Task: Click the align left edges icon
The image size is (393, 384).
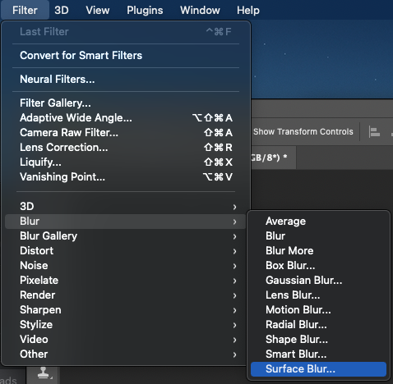Action: click(x=374, y=132)
